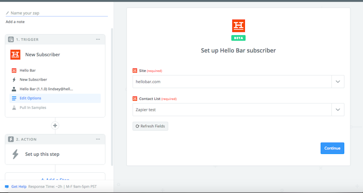
Task: Expand the Contact List dropdown chevron
Action: tap(338, 110)
